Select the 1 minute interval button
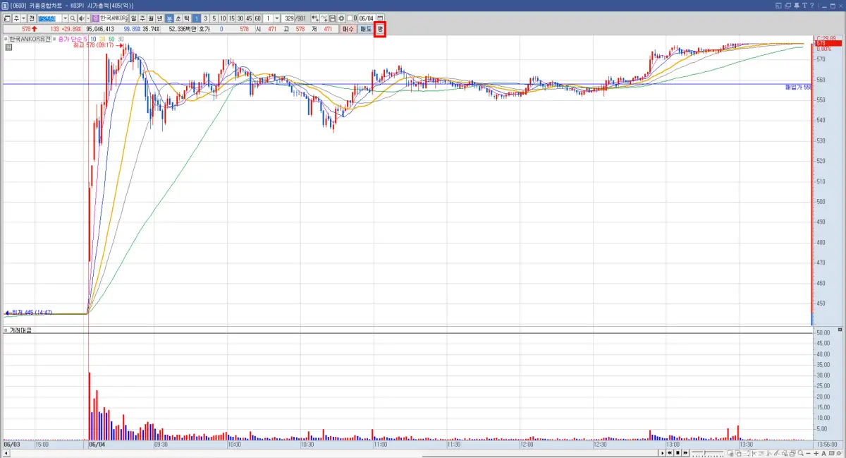 (196, 18)
